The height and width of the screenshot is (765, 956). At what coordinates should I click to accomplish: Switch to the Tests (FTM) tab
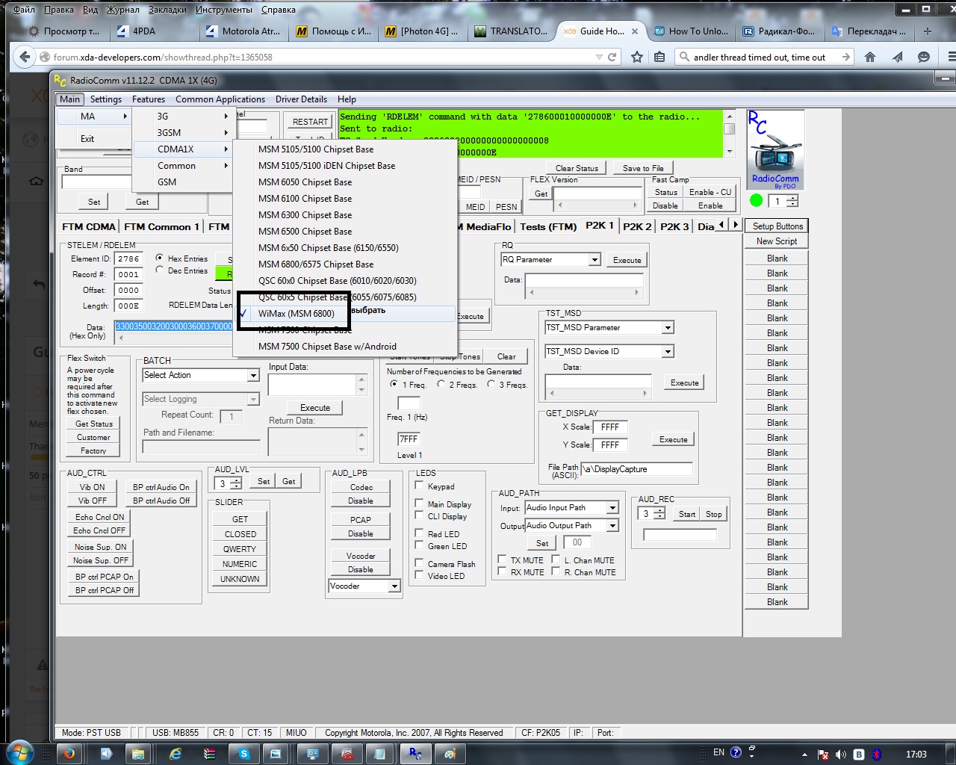(x=548, y=226)
